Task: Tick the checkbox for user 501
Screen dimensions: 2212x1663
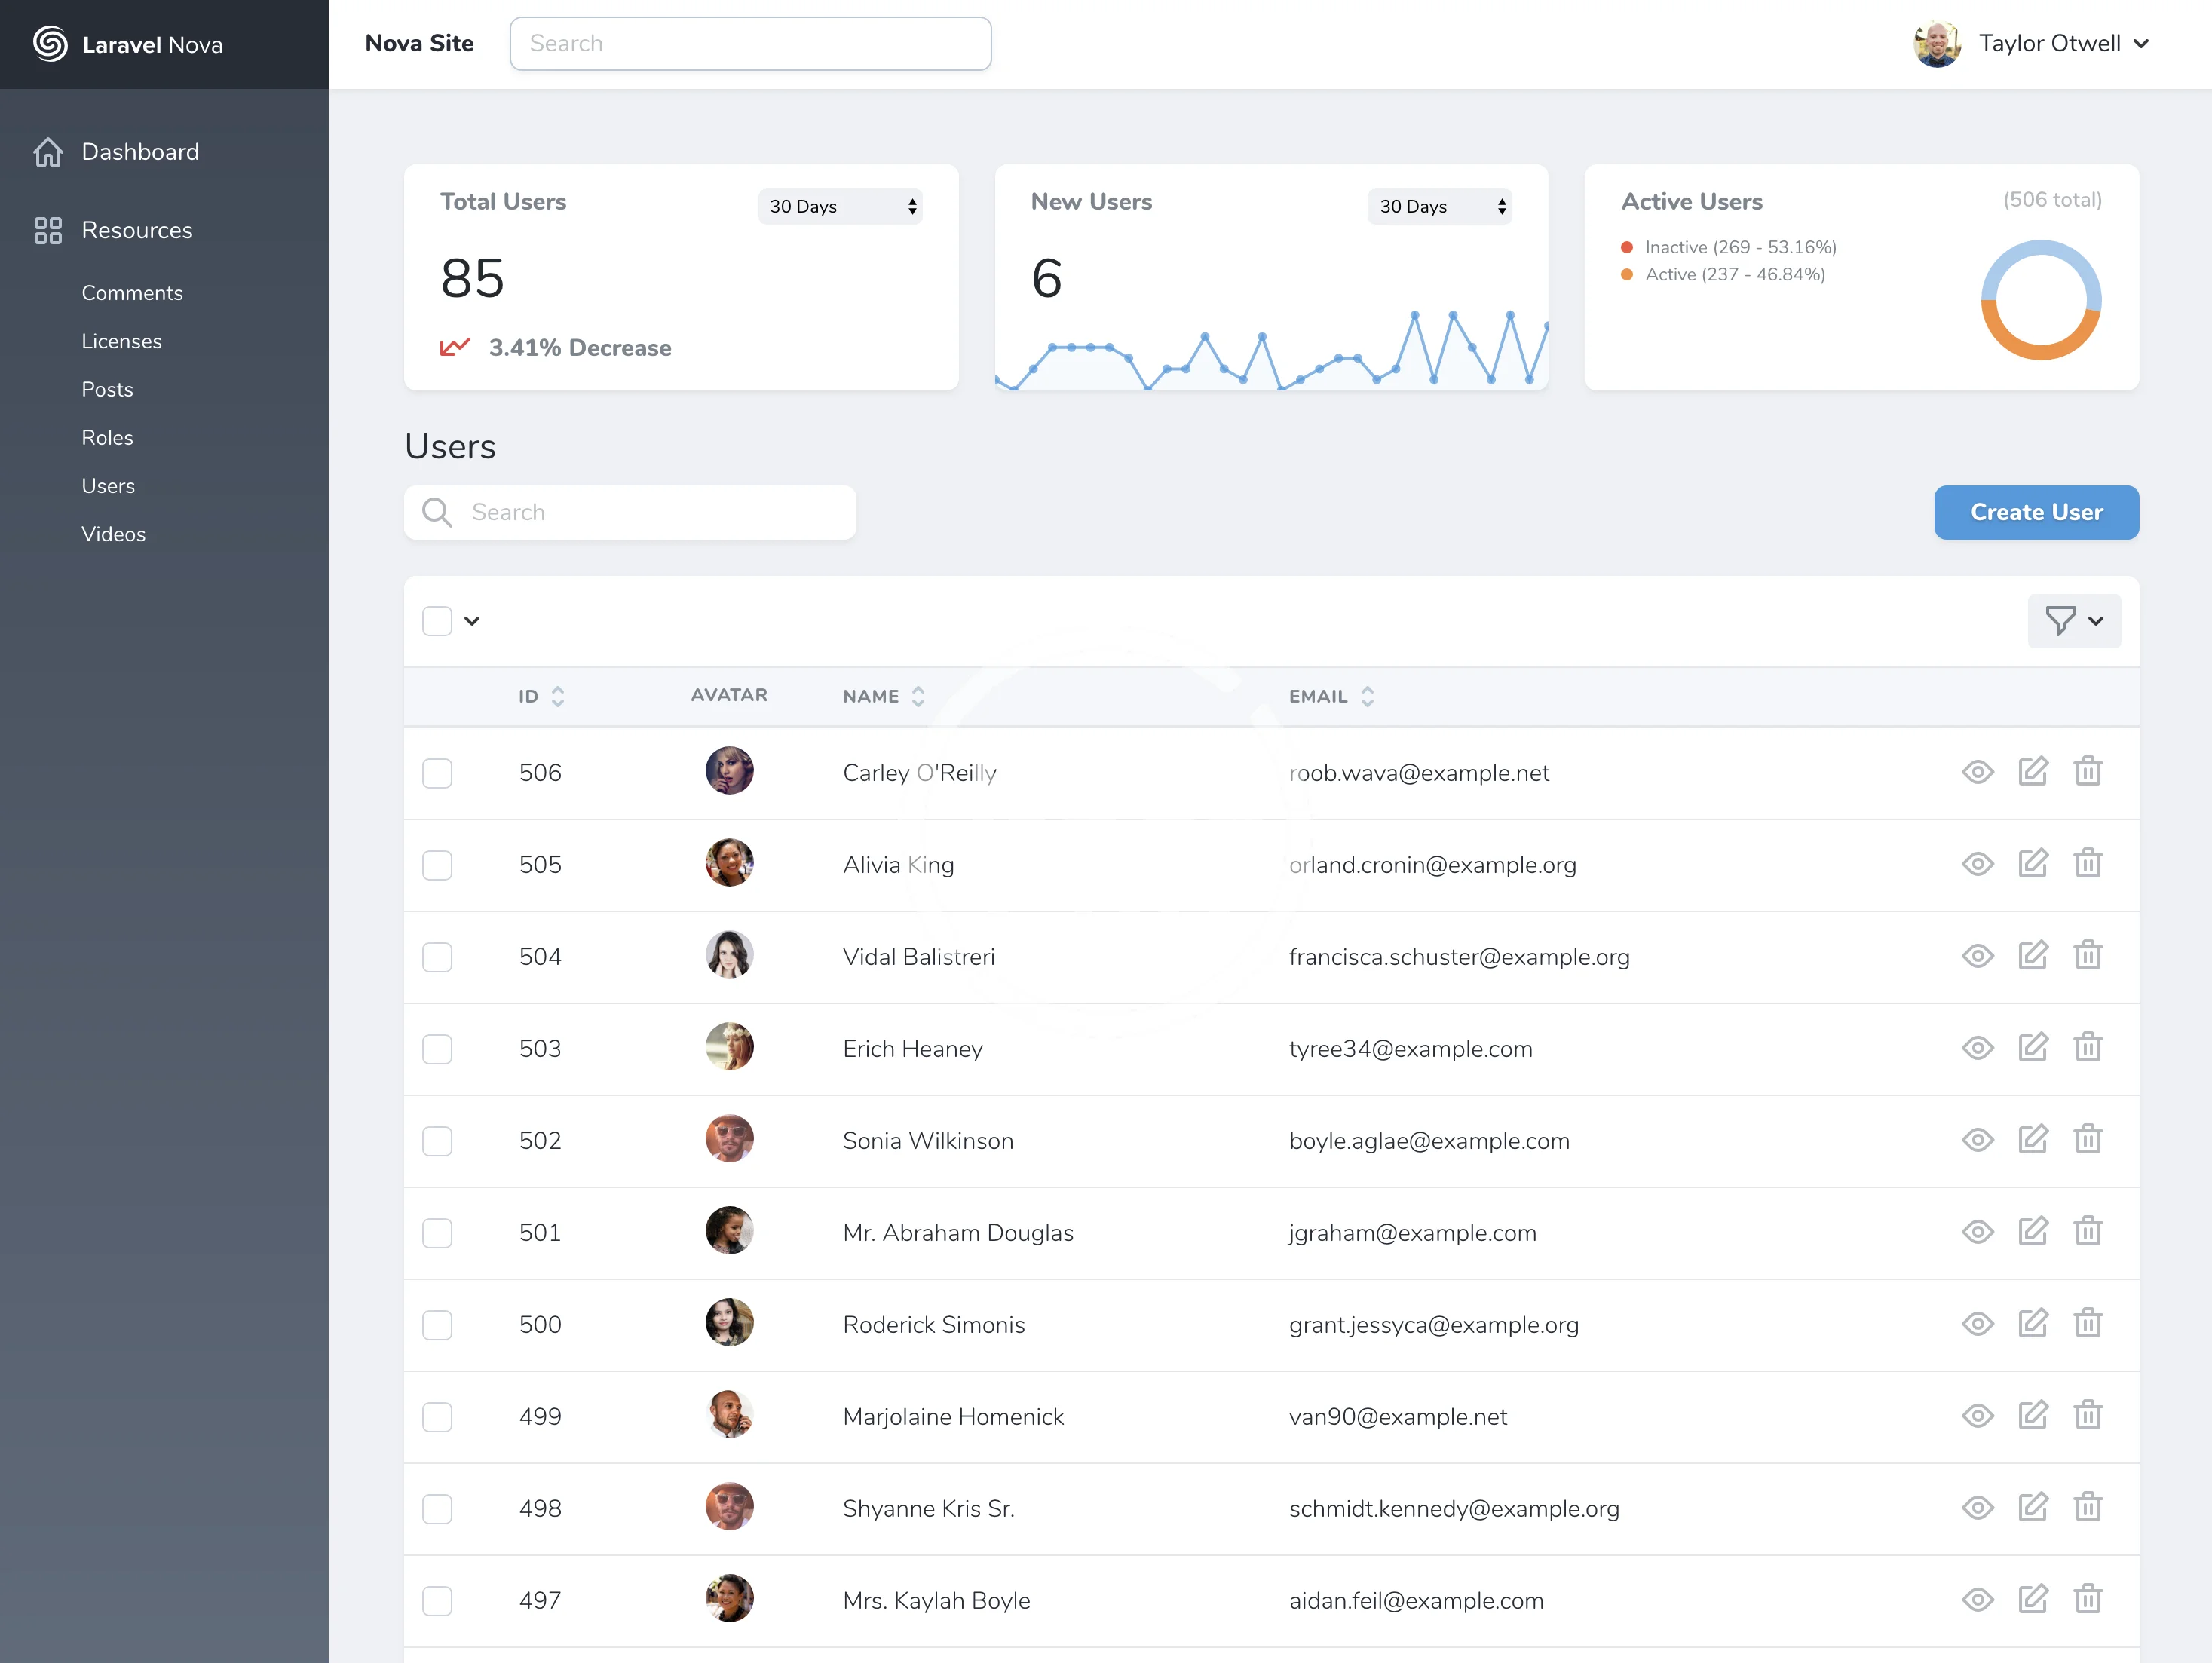Action: [x=437, y=1233]
